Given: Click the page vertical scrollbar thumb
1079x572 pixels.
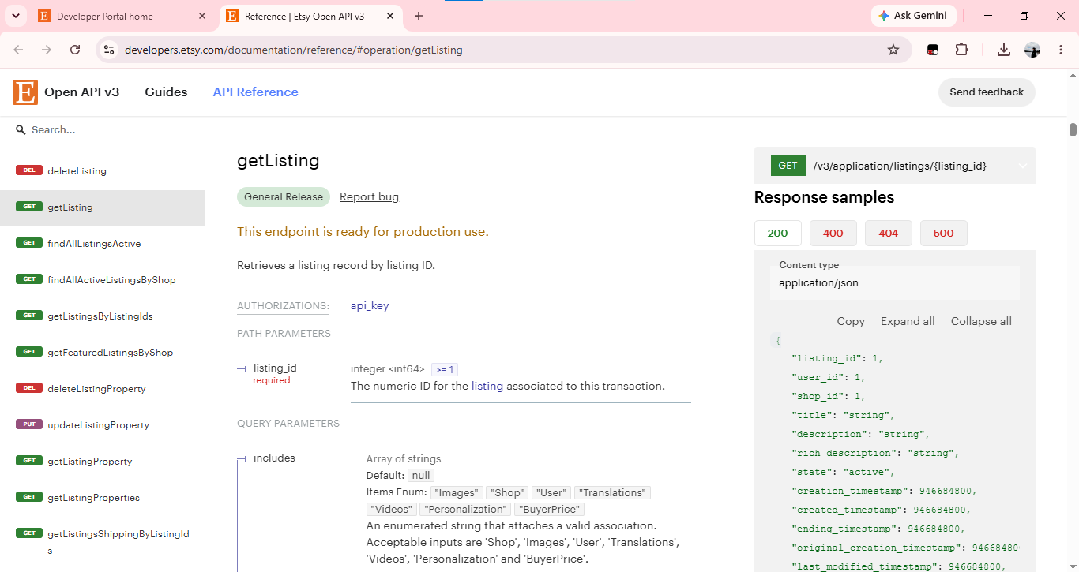Looking at the screenshot, I should click(1073, 129).
